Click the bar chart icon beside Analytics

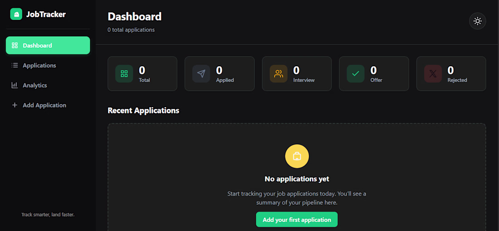click(x=15, y=85)
